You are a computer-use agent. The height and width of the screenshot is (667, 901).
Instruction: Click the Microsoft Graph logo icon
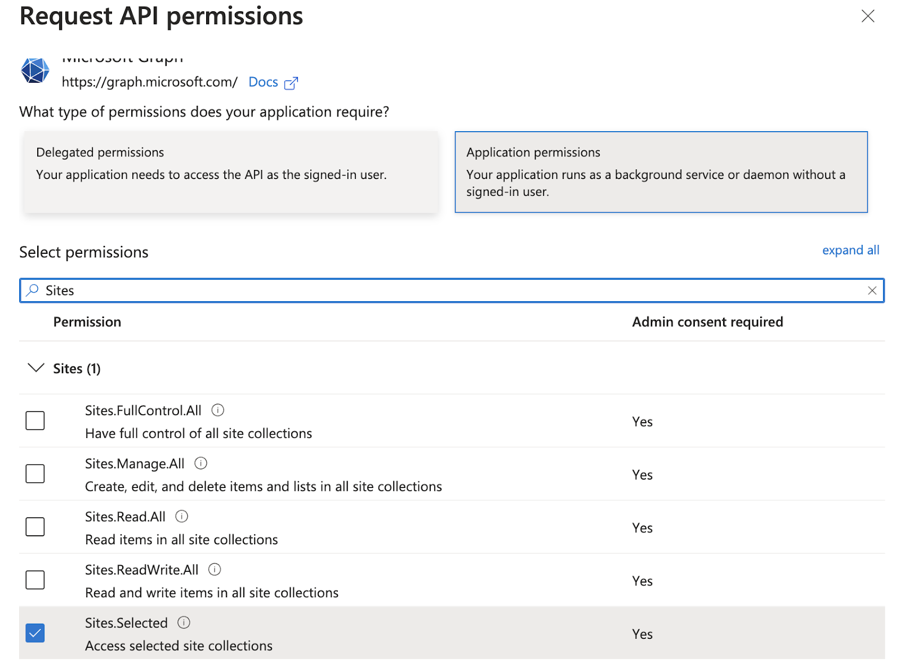35,71
